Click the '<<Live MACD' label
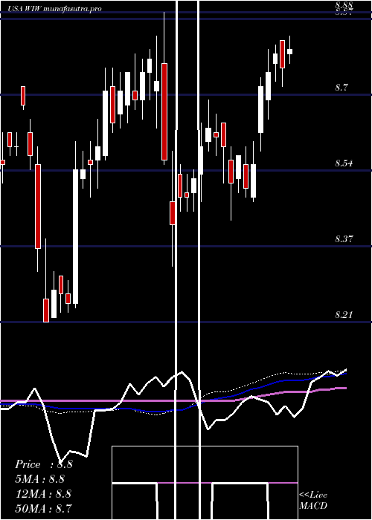This screenshot has width=372, height=520. click(313, 500)
